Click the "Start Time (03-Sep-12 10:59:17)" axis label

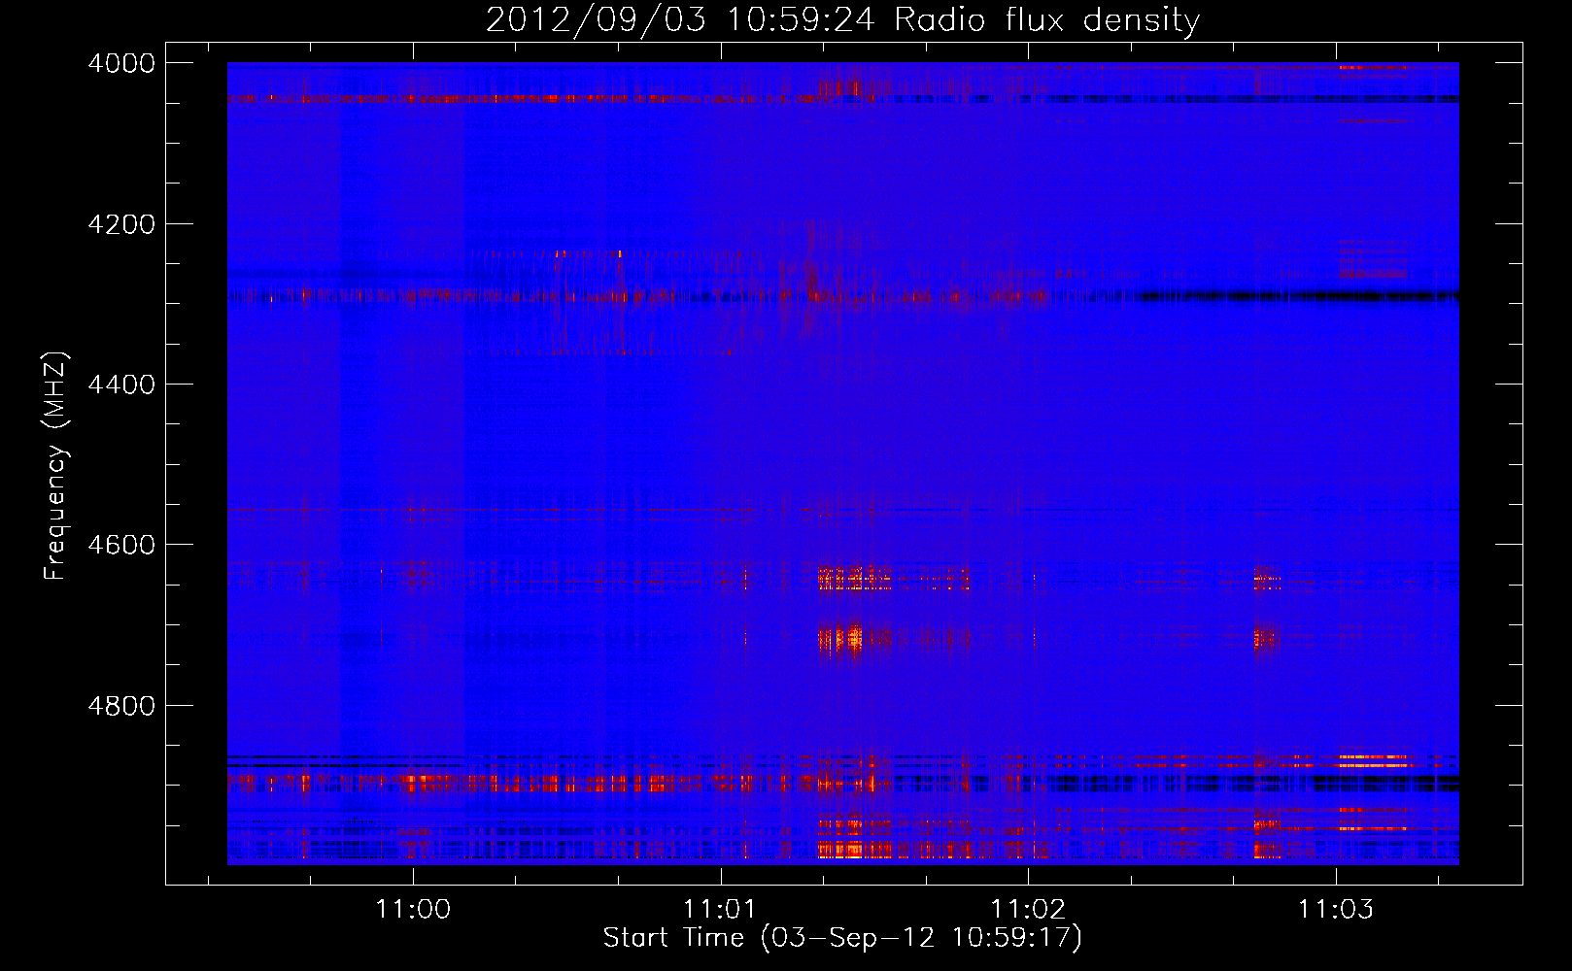(842, 938)
